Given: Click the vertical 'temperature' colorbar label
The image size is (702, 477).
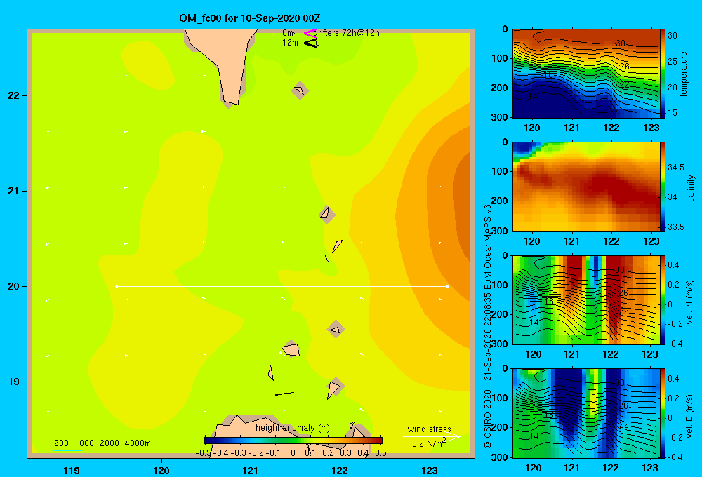Looking at the screenshot, I should tap(684, 74).
